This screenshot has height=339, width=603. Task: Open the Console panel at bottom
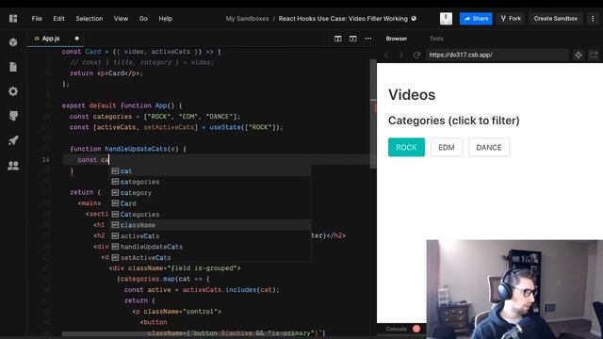point(397,329)
